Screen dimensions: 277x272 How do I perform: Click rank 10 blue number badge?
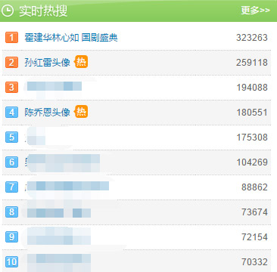click(x=11, y=262)
